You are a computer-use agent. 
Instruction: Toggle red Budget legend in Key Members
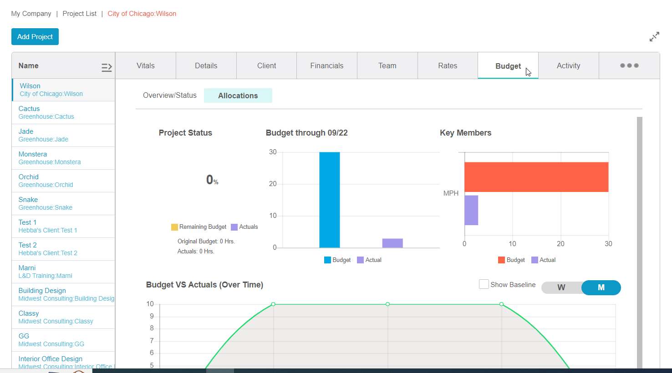(x=501, y=260)
